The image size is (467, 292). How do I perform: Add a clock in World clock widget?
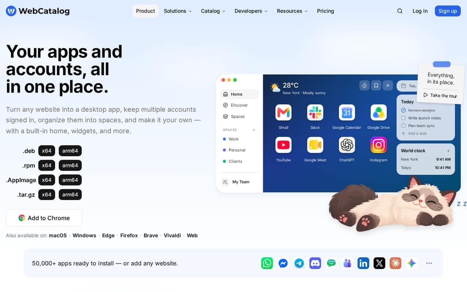(x=448, y=151)
